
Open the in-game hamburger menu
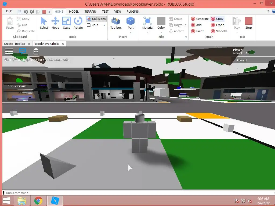coord(9,51)
